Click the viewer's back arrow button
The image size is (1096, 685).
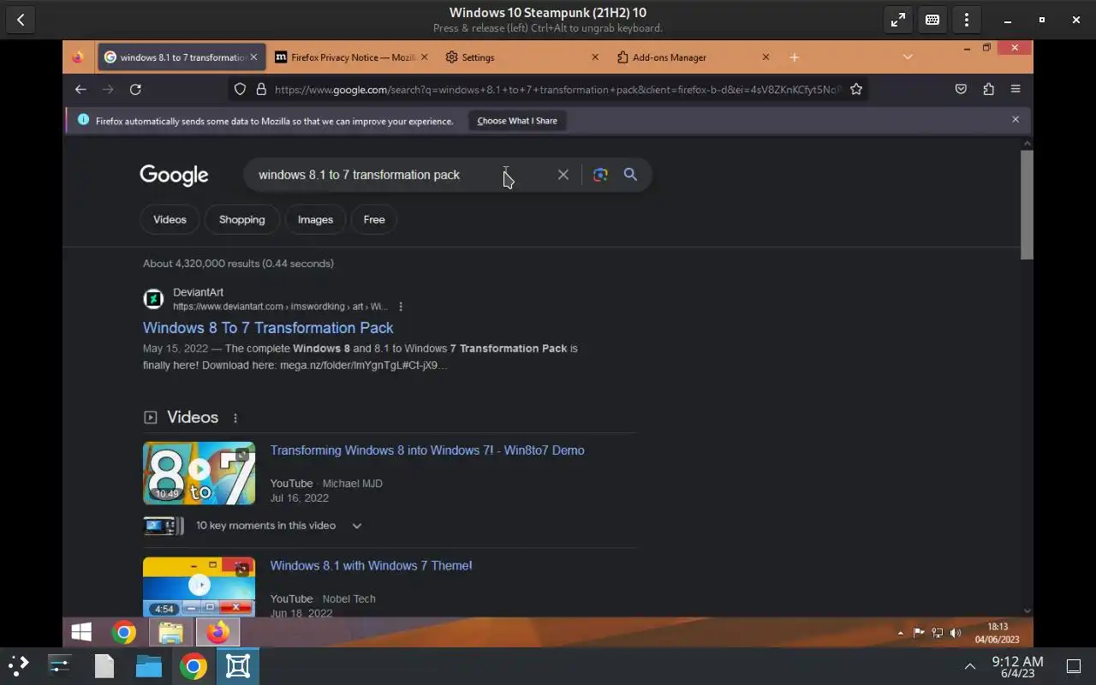[21, 20]
